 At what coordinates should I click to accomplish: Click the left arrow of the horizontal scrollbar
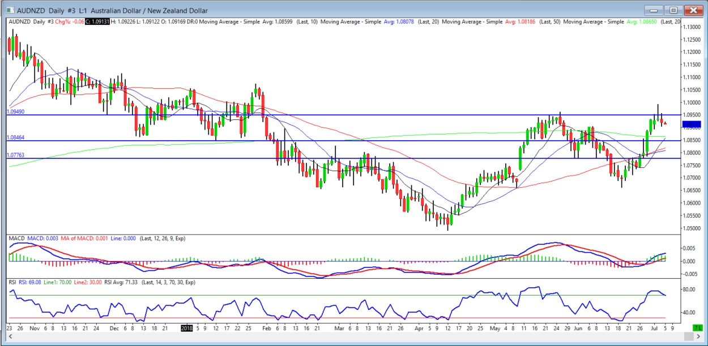pos(9,335)
